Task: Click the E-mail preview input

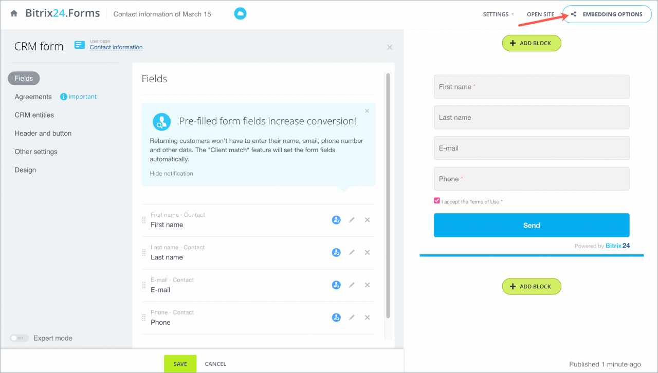Action: (532, 148)
